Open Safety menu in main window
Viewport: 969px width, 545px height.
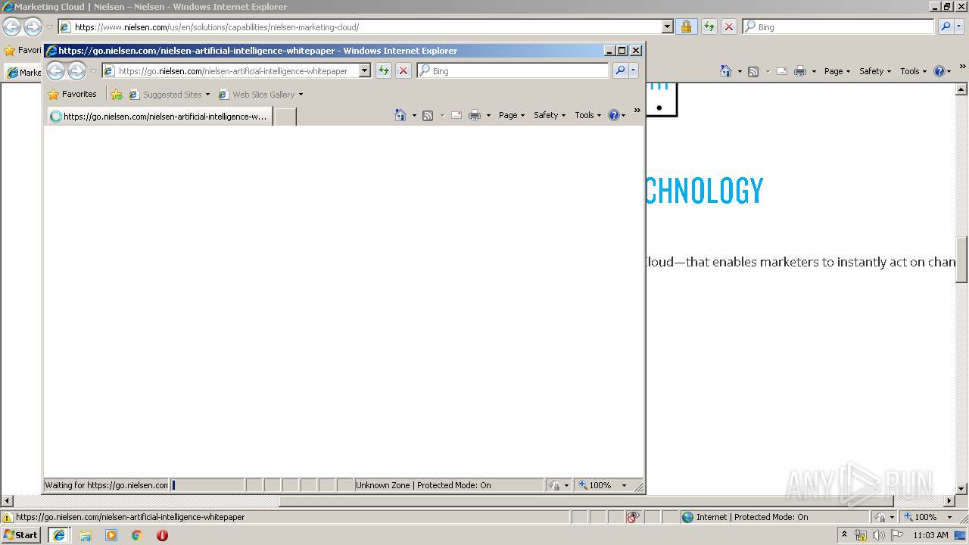tap(874, 71)
